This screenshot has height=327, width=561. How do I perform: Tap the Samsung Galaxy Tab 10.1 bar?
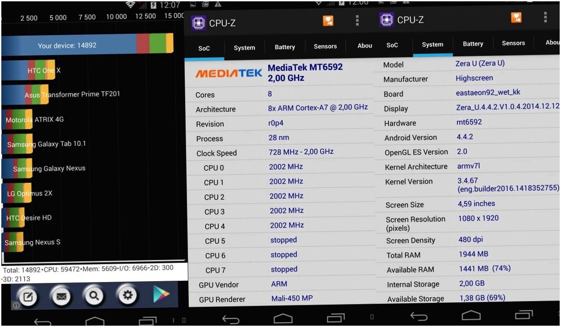[17, 144]
